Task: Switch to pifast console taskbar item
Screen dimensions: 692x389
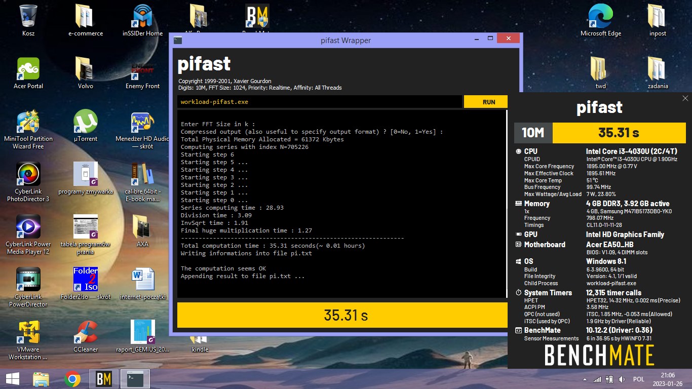Action: (135, 378)
